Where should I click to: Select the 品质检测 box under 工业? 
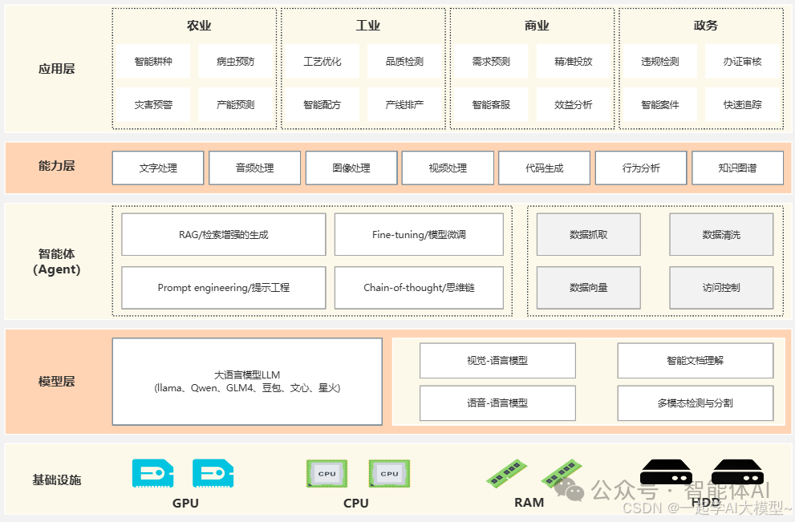[x=406, y=61]
